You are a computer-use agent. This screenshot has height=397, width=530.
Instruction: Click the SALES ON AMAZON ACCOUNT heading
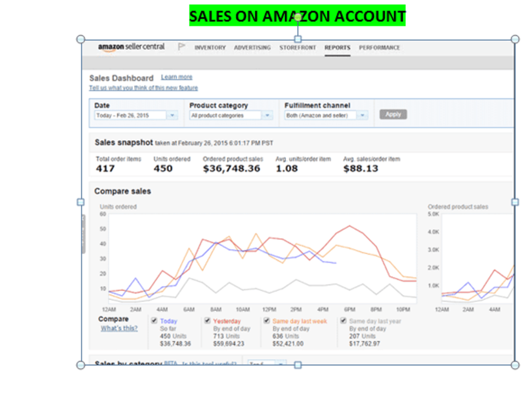[x=297, y=16]
